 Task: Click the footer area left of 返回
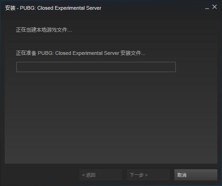[x=41, y=175]
